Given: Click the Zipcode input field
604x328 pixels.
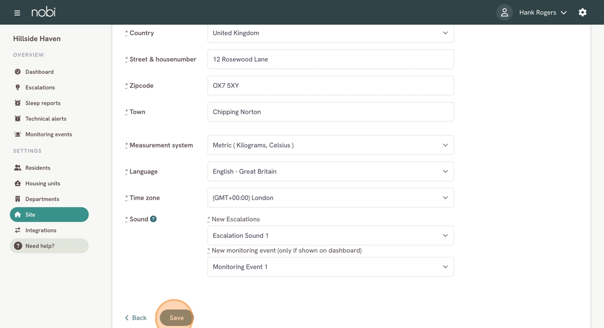Looking at the screenshot, I should pos(330,86).
